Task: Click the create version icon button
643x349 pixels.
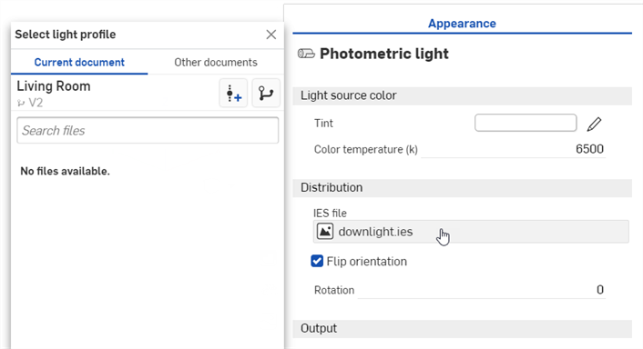Action: click(x=233, y=94)
